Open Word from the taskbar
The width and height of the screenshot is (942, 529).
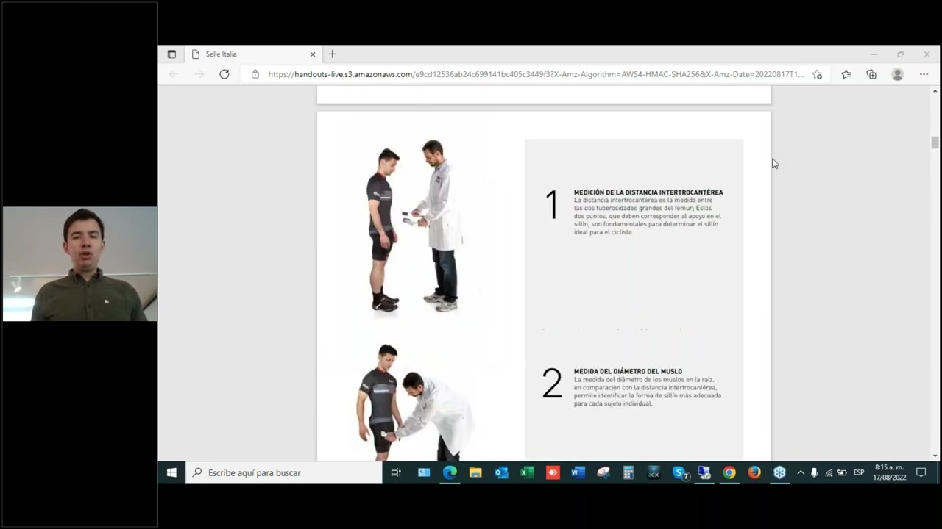point(578,472)
